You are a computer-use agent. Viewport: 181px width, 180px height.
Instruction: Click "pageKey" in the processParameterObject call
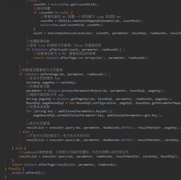tap(154, 91)
